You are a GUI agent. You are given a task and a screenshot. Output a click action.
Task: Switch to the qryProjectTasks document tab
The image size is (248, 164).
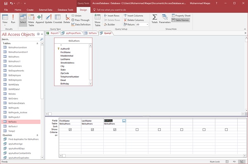click(72, 33)
